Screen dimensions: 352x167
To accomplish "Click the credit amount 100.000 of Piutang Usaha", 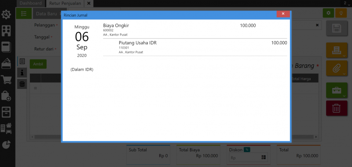I will click(x=279, y=43).
